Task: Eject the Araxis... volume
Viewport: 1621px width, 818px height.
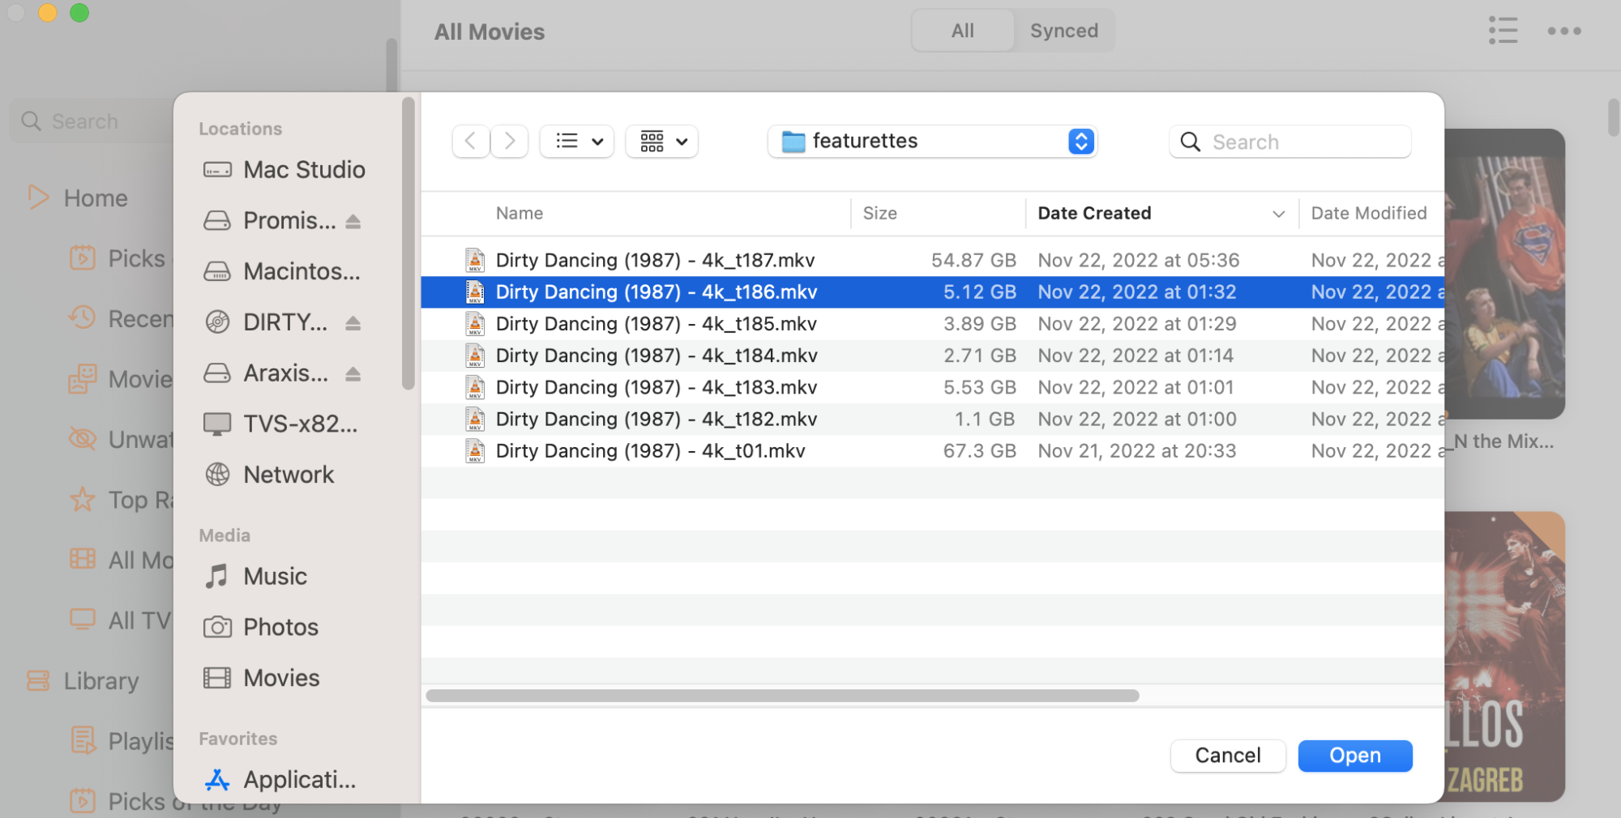Action: pyautogui.click(x=353, y=374)
